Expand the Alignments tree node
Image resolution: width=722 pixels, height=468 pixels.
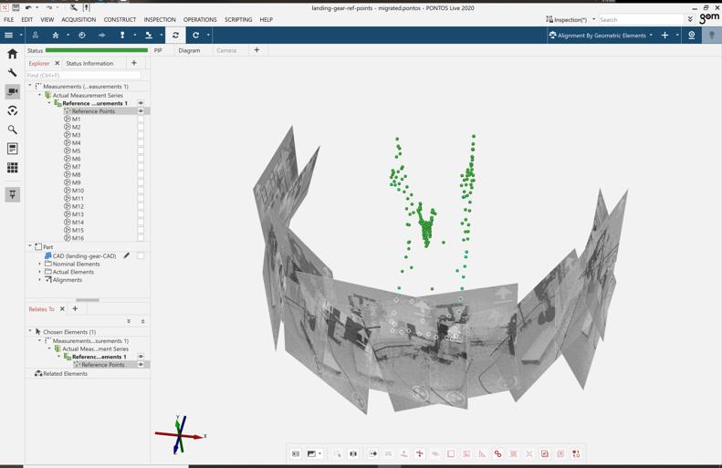(40, 280)
